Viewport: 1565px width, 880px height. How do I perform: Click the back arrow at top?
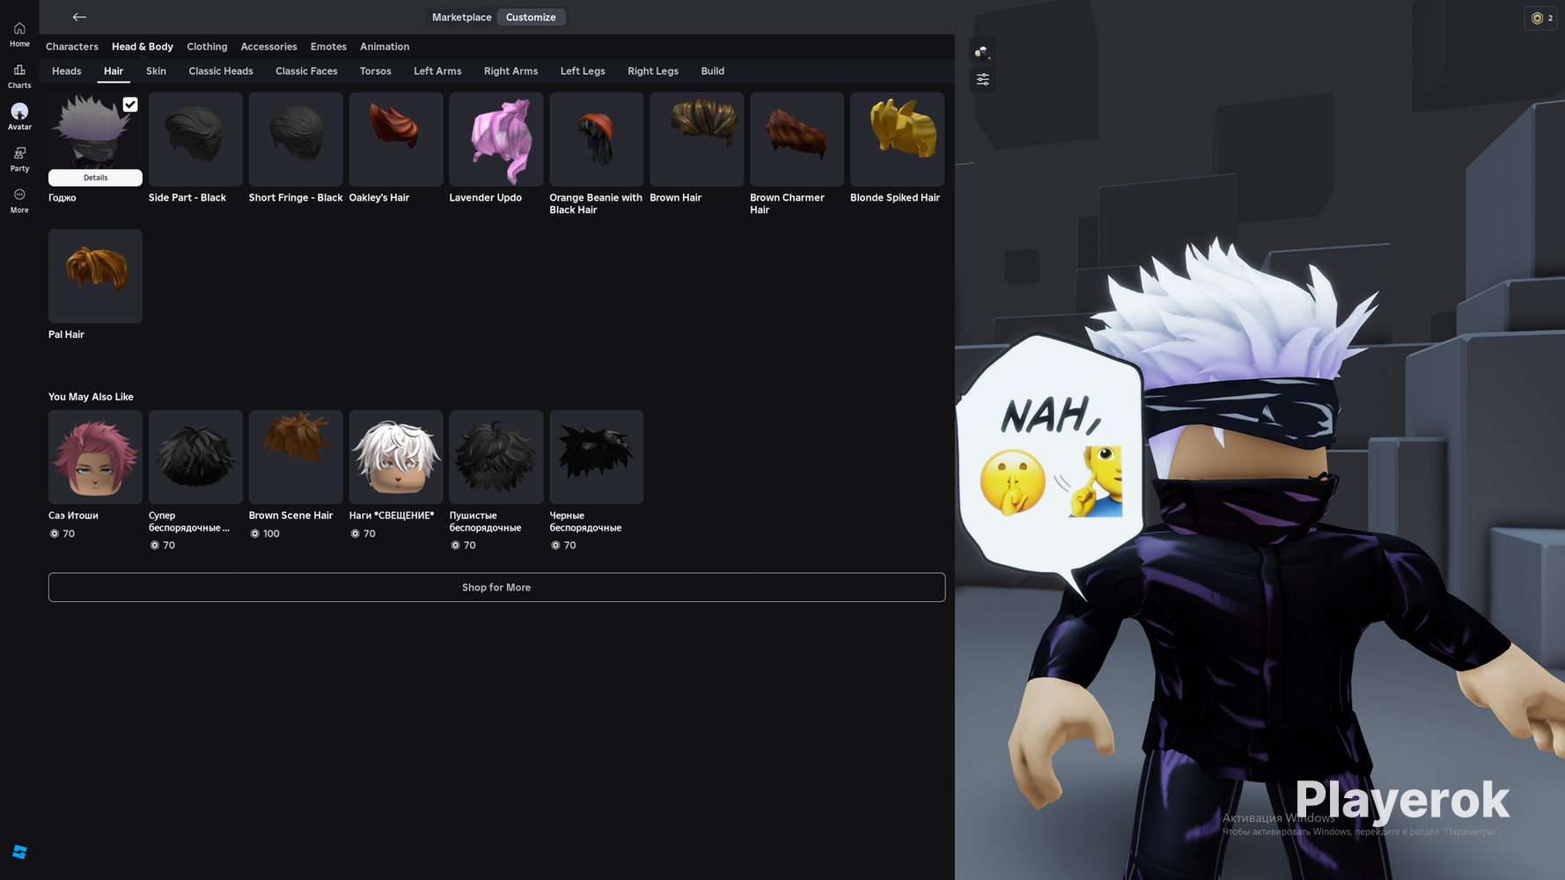click(x=79, y=17)
